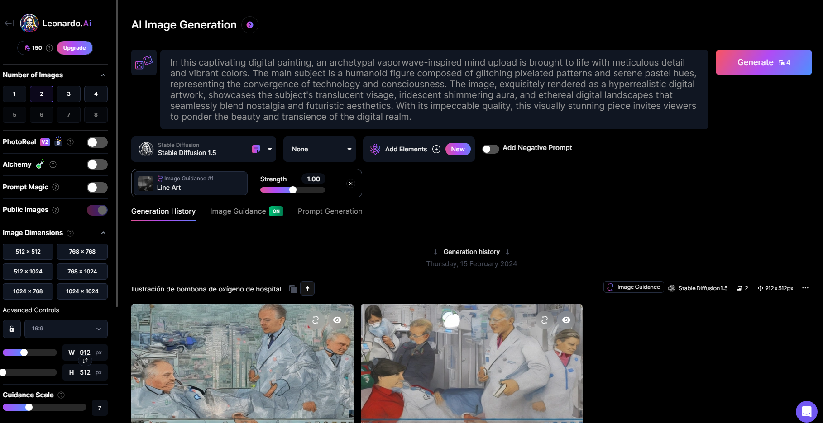Click the back arrow beside Leonardo.Ai logo
This screenshot has width=823, height=423.
tap(9, 23)
